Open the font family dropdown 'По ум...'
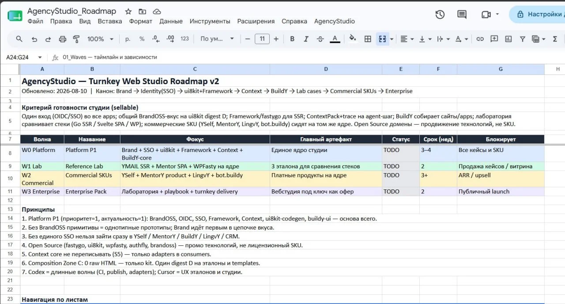Viewport: 565px width, 304px height. tap(217, 39)
